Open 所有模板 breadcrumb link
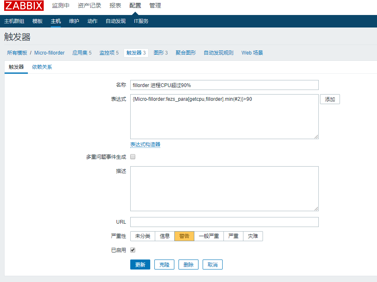This screenshot has width=377, height=282. (x=17, y=53)
